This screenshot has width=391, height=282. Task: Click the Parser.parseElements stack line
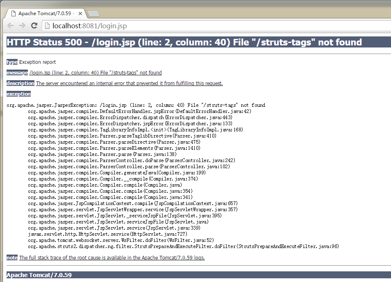click(114, 148)
